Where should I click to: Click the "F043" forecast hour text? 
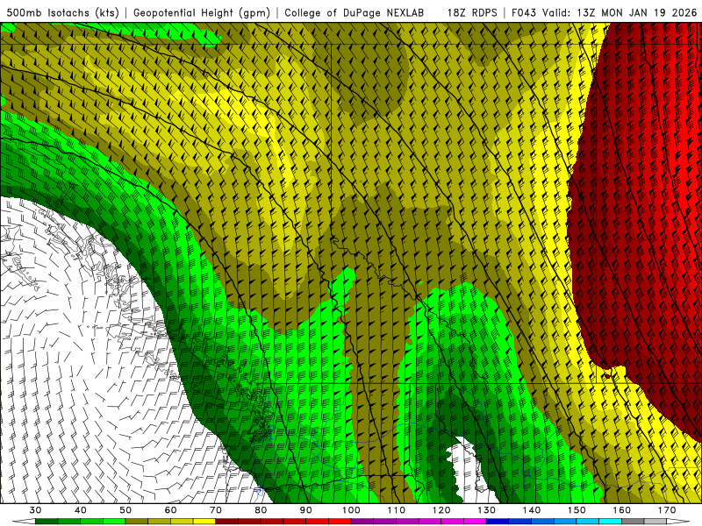pyautogui.click(x=524, y=12)
